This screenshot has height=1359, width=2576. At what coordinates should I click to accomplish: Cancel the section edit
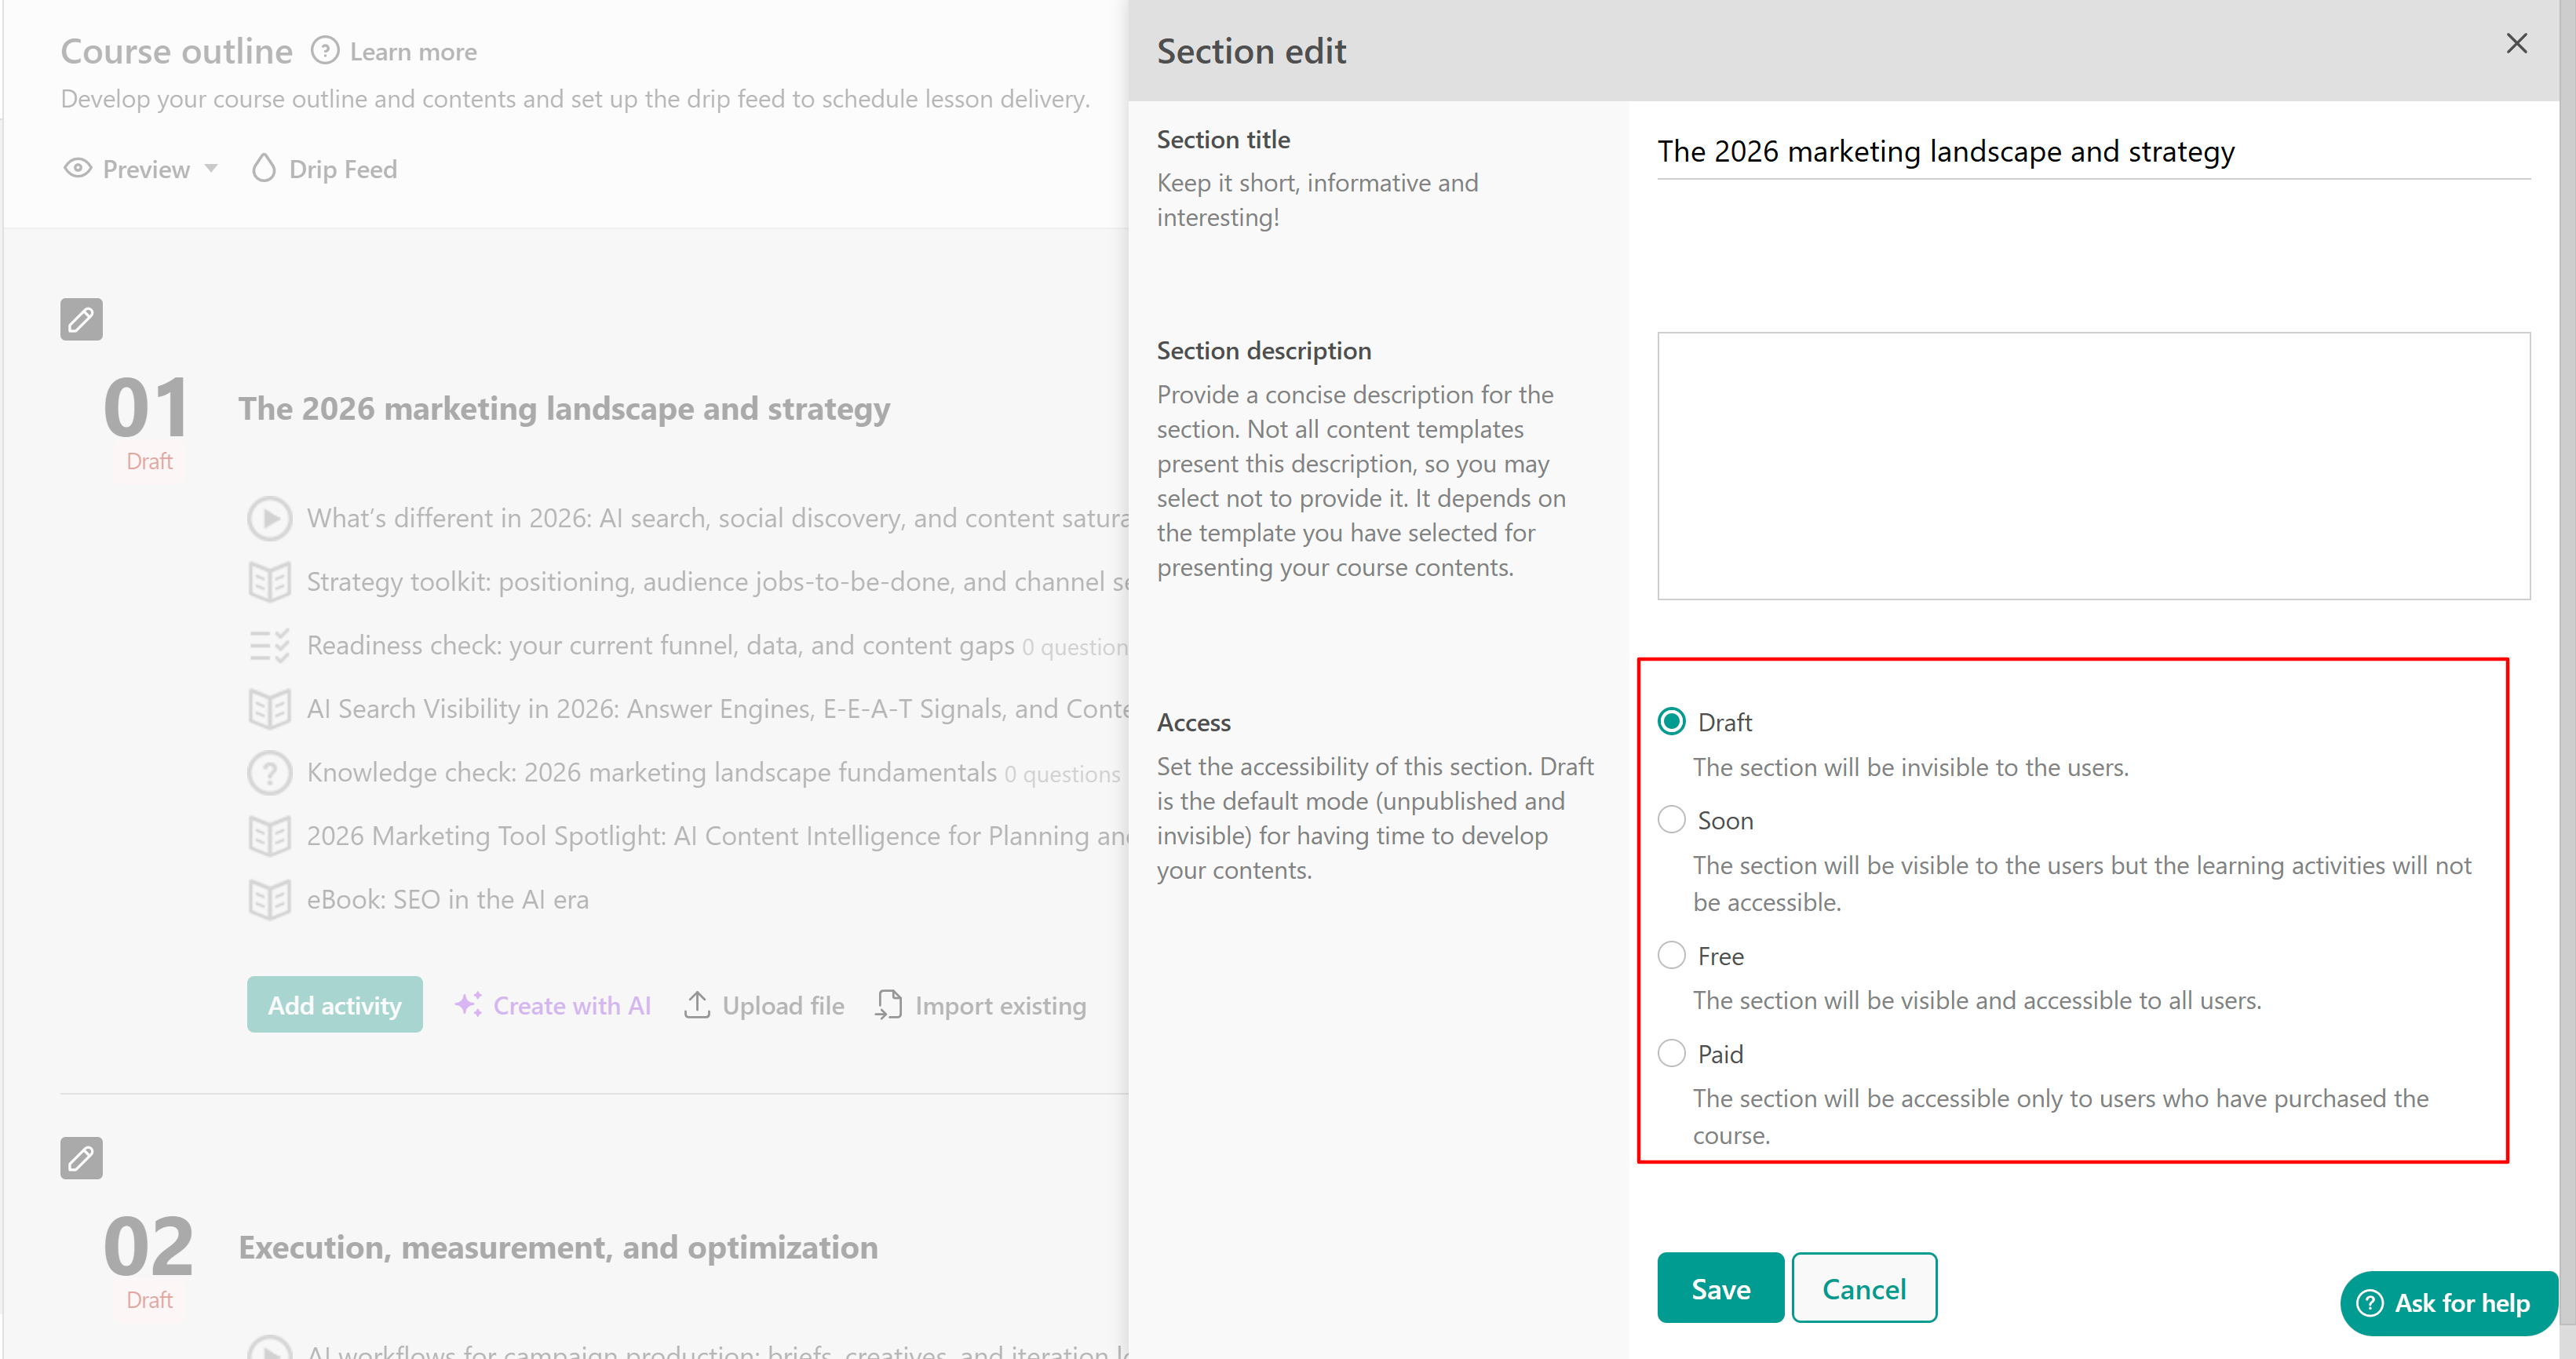point(1863,1288)
